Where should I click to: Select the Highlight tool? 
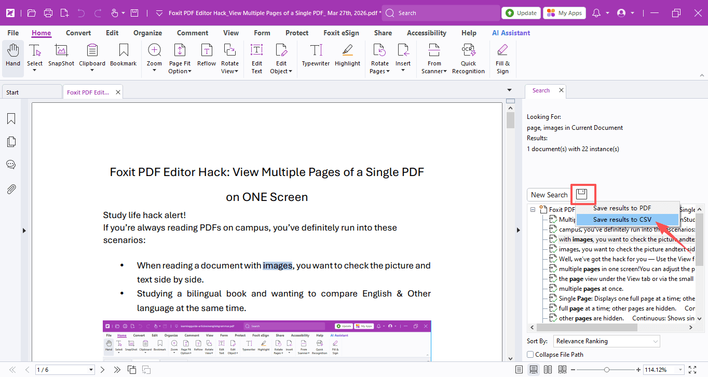coord(347,56)
